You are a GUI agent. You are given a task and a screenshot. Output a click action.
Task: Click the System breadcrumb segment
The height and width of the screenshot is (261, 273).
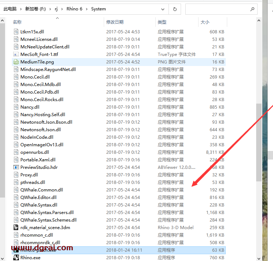click(x=98, y=9)
